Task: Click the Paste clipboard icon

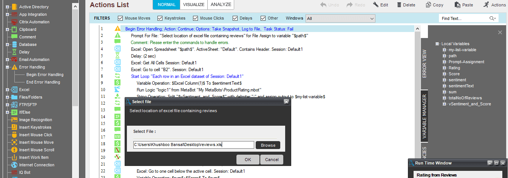Action: click(x=458, y=5)
